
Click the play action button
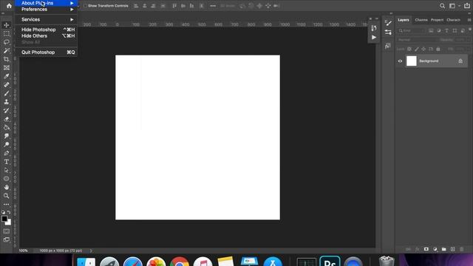(x=374, y=38)
